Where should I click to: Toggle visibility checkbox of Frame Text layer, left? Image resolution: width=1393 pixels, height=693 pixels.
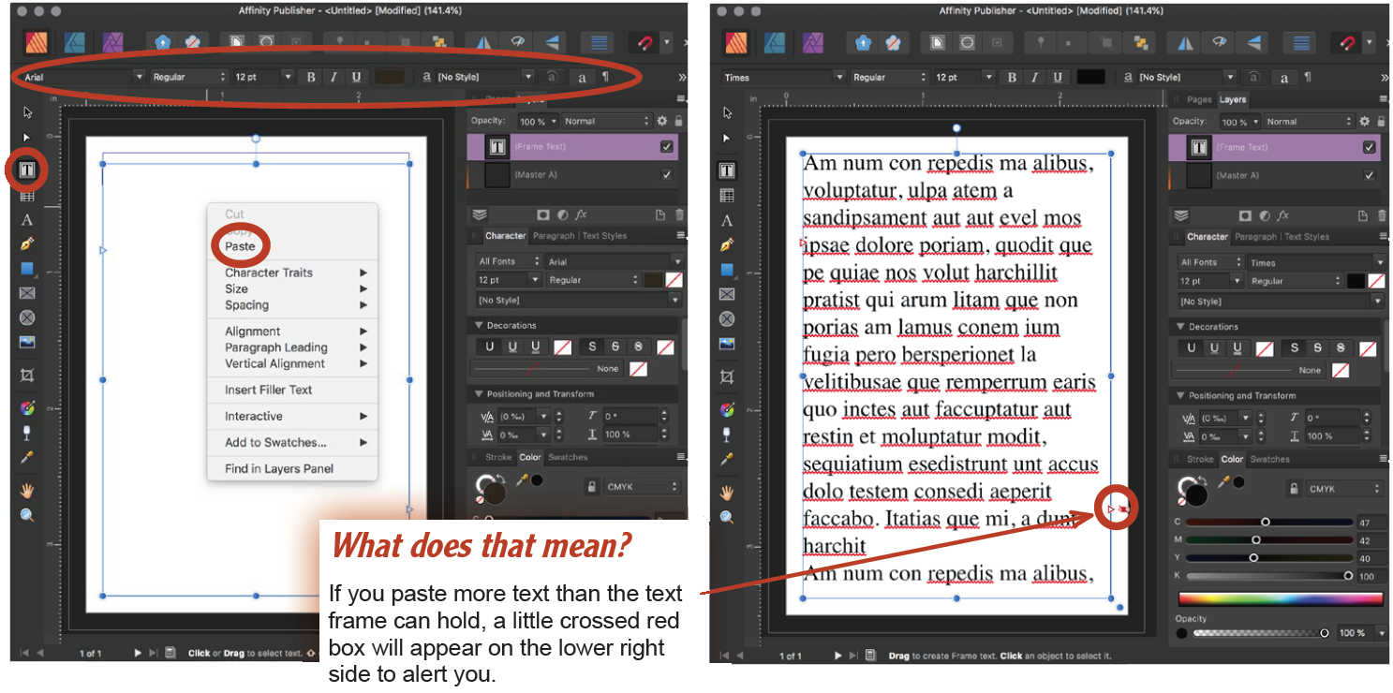coord(666,147)
